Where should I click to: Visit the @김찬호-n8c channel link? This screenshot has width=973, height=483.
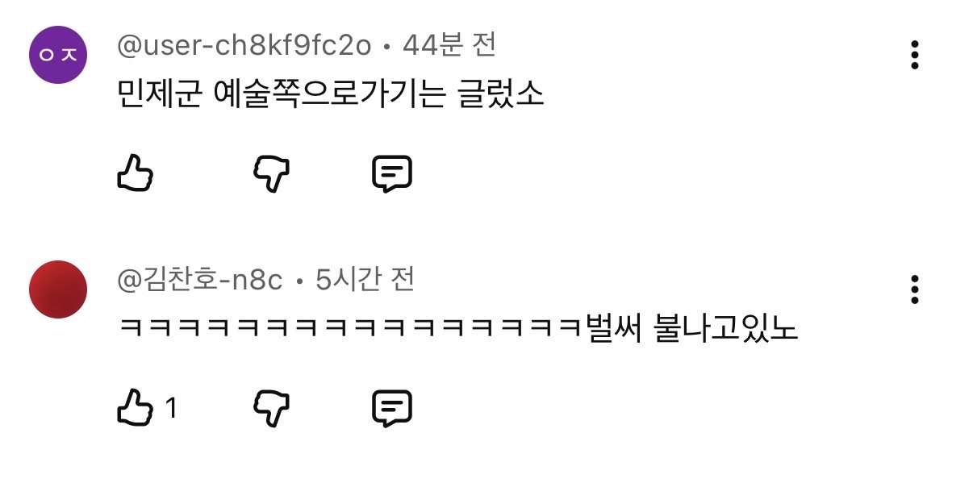(200, 280)
